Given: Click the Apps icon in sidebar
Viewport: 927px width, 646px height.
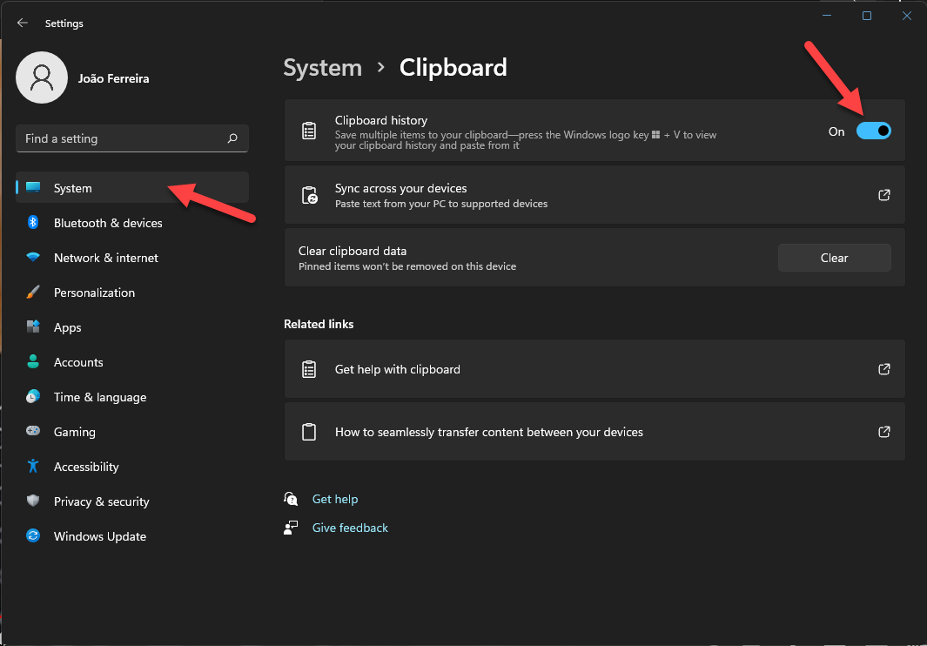Looking at the screenshot, I should point(33,327).
